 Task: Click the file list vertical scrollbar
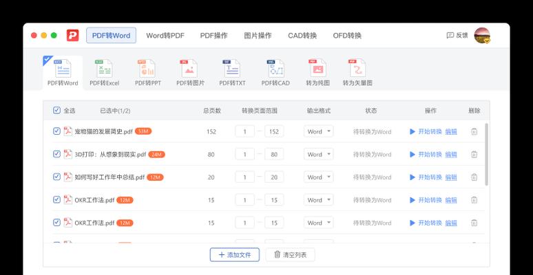486,155
